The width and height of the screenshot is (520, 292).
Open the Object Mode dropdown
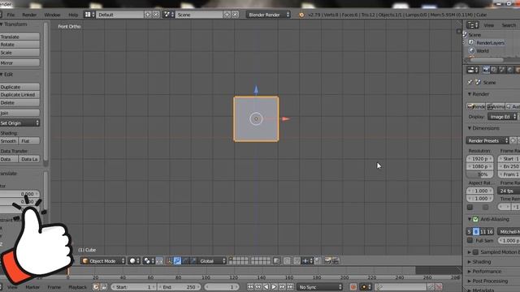point(103,261)
